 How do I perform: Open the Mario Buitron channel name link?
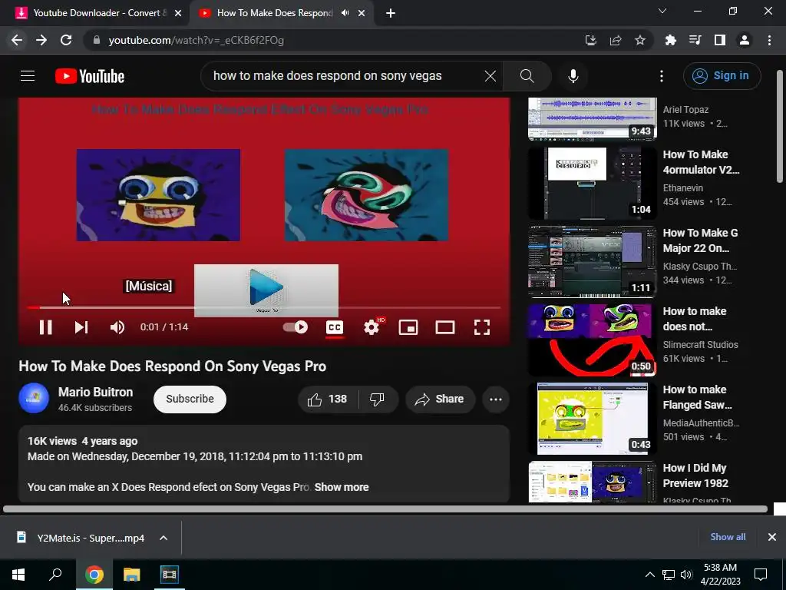(96, 392)
